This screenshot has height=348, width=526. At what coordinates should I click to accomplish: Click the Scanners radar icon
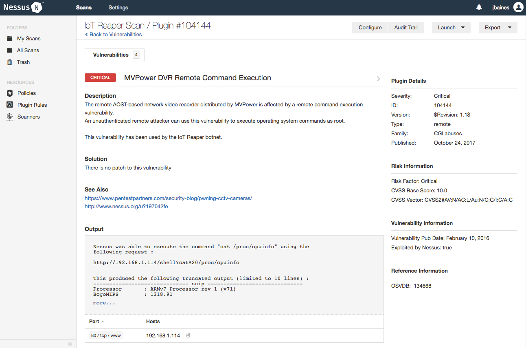[x=10, y=117]
